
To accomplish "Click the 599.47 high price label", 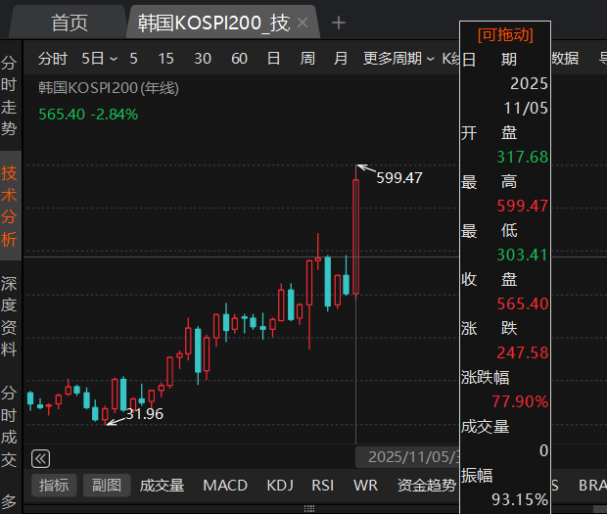I will coord(399,178).
